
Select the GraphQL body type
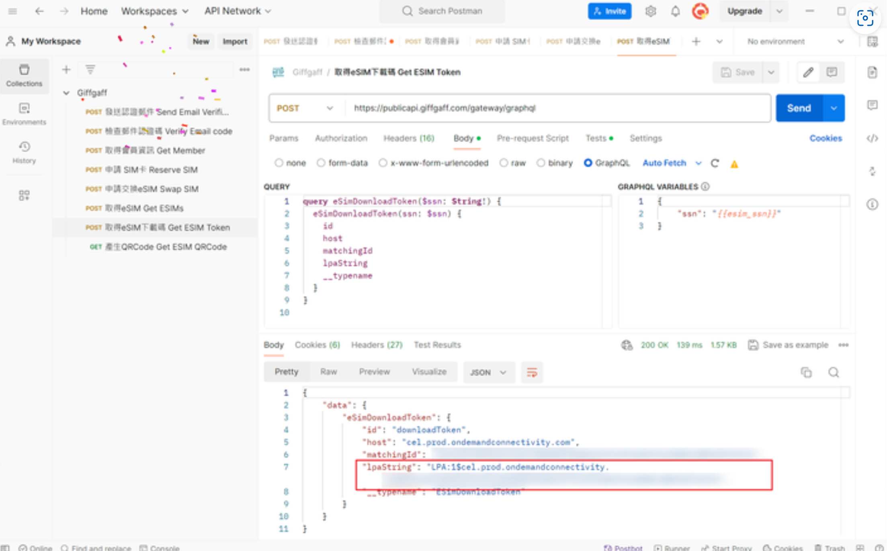(588, 163)
